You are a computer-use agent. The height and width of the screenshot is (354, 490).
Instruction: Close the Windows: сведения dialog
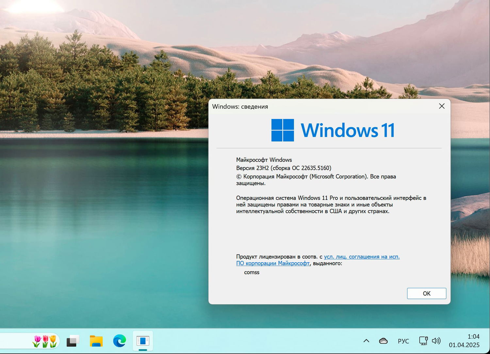442,106
